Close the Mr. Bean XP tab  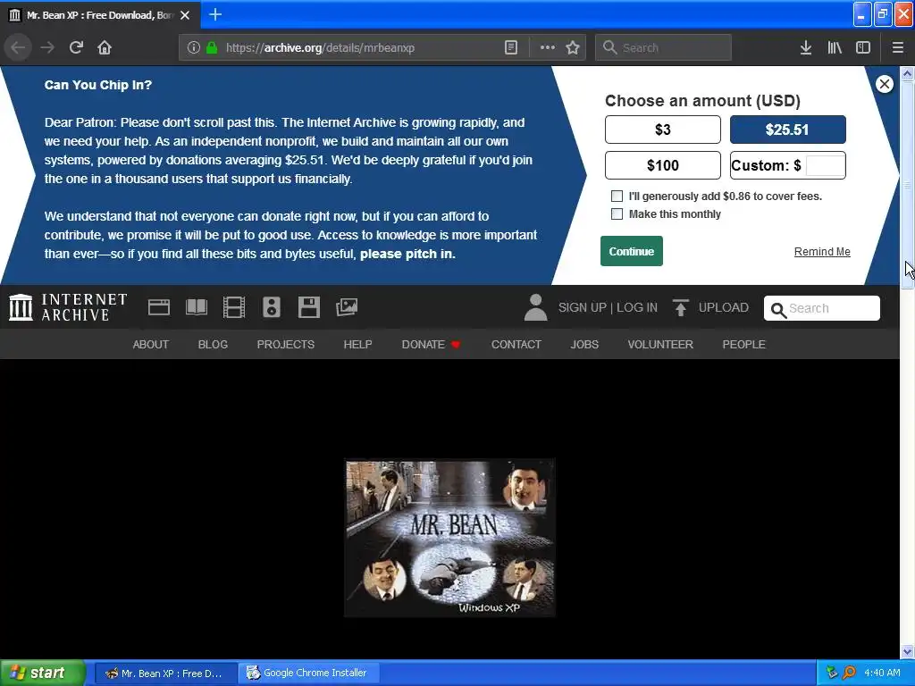coord(185,15)
